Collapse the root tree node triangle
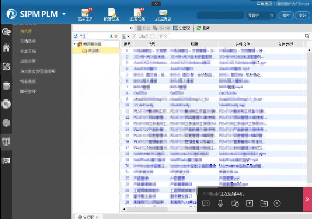The width and height of the screenshot is (312, 219). [75, 44]
